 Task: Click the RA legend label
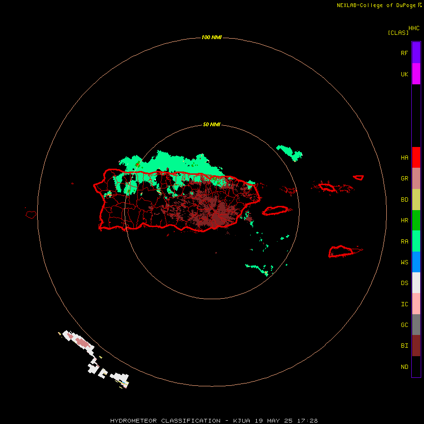404,241
